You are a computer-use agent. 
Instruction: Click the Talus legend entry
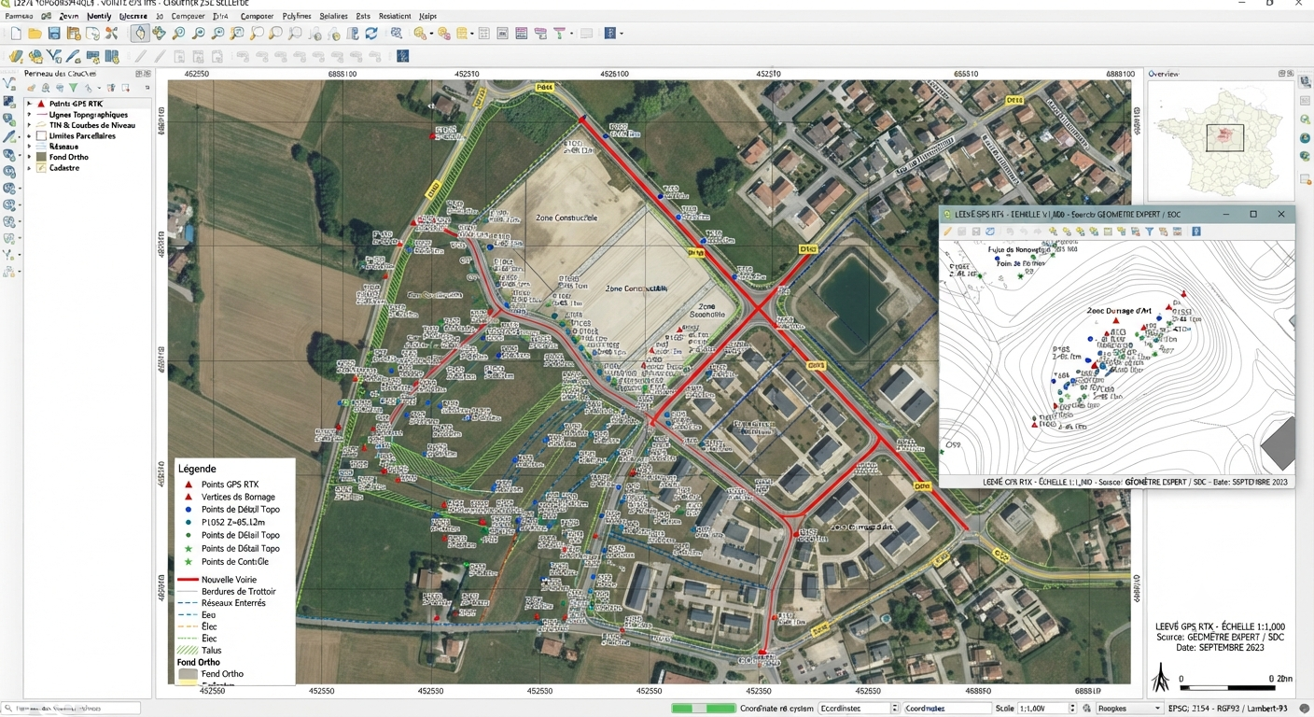[x=212, y=650]
